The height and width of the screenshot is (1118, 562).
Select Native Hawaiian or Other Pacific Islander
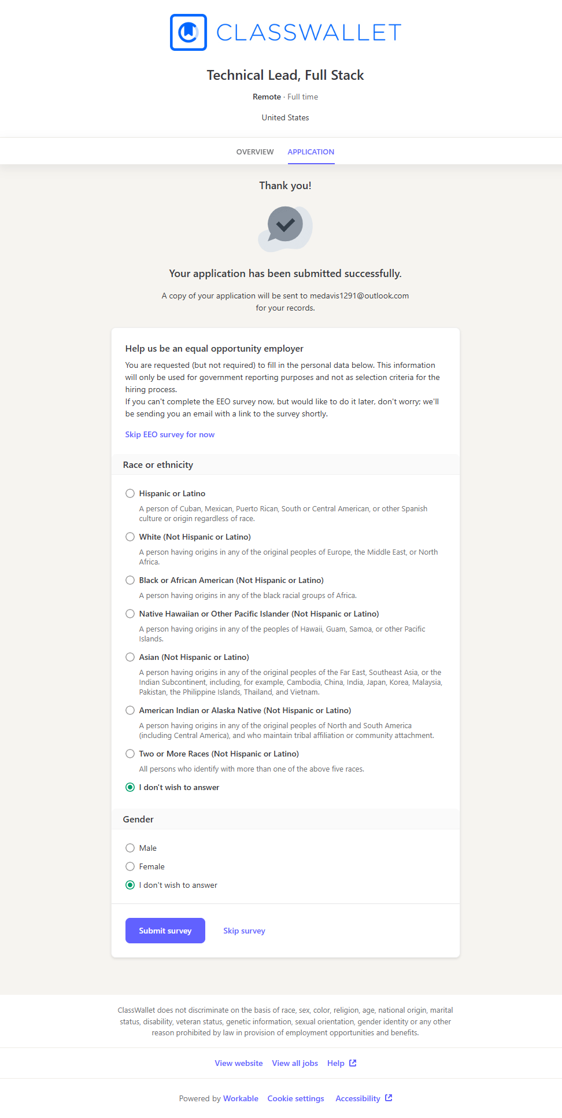pos(130,614)
